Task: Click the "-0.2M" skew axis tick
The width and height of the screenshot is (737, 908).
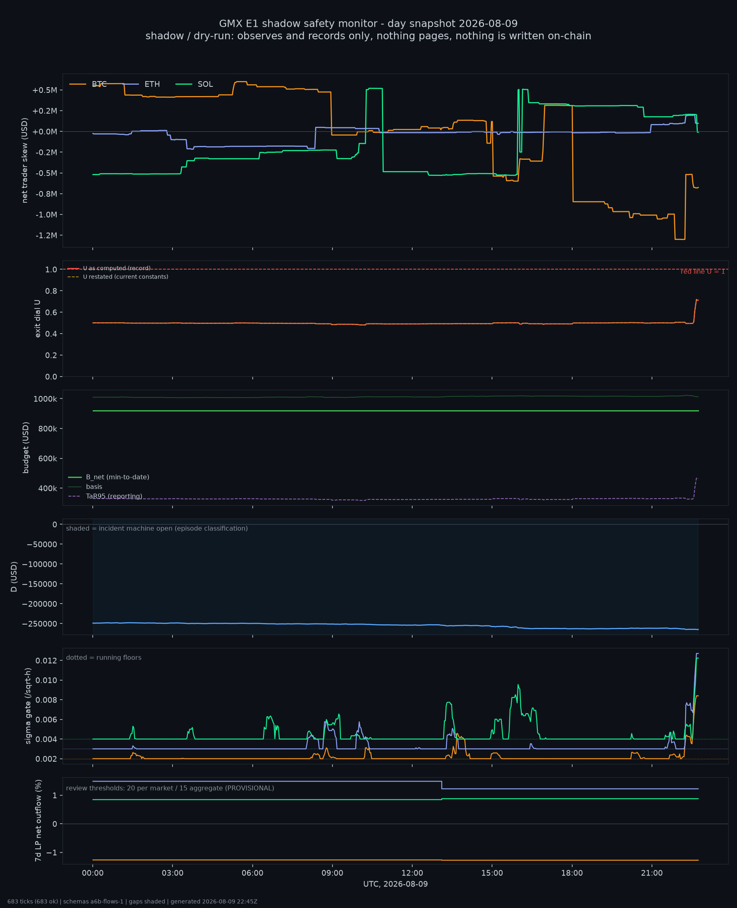Action: click(x=46, y=152)
